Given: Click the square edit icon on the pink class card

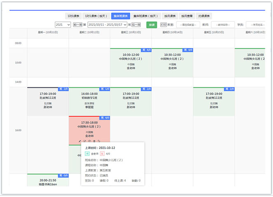Looking at the screenshot, I should pyautogui.click(x=84, y=141).
